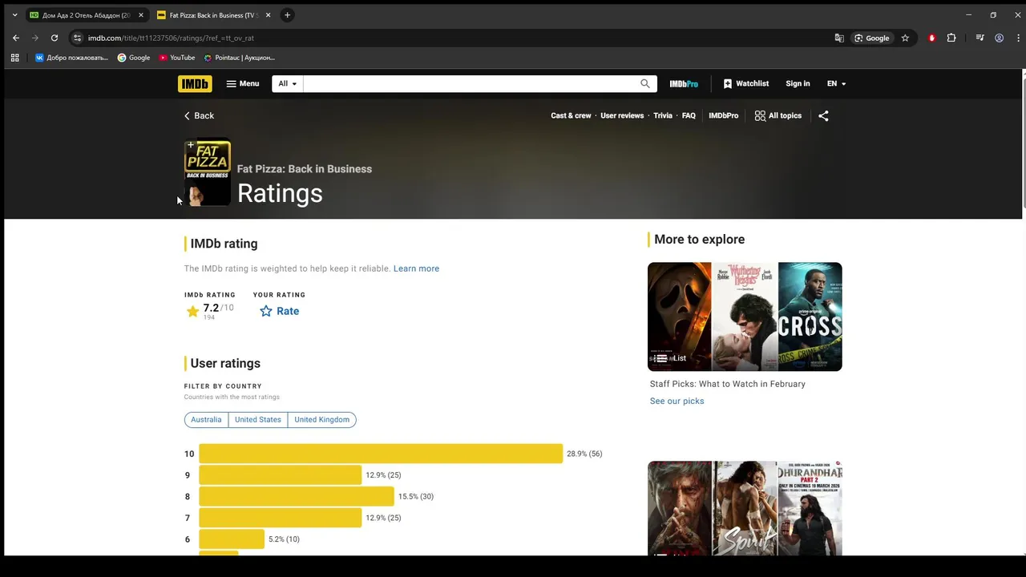The height and width of the screenshot is (577, 1026).
Task: Expand the All search category dropdown
Action: click(x=288, y=83)
